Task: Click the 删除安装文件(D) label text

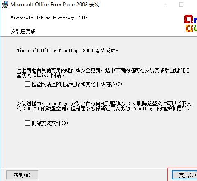Action: tap(50, 123)
